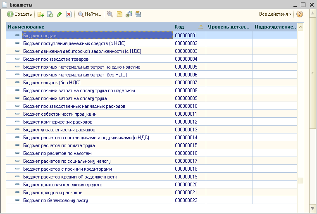
Task: Click code cell 000000010
Action: 186,106
